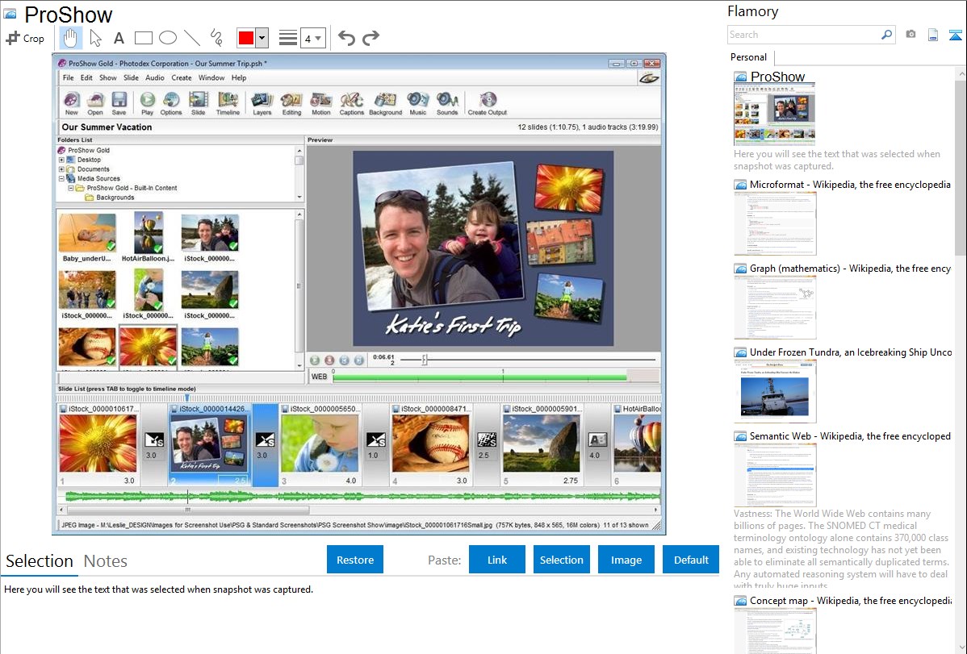Select the Crop tool

tap(25, 38)
